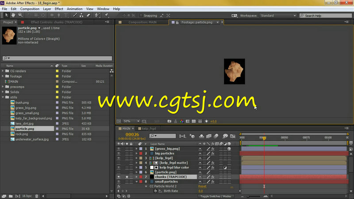This screenshot has width=354, height=199.
Task: Select the Puppet Pin tool
Action: (x=106, y=15)
